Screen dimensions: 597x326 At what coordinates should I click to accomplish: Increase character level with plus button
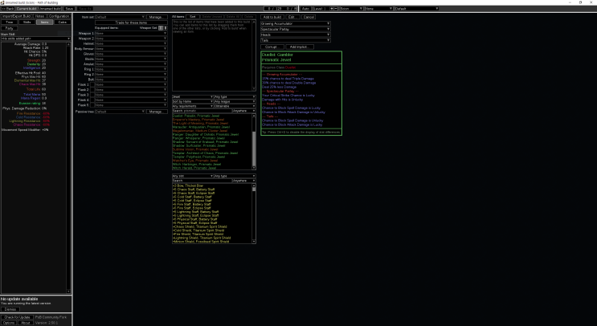[332, 8]
